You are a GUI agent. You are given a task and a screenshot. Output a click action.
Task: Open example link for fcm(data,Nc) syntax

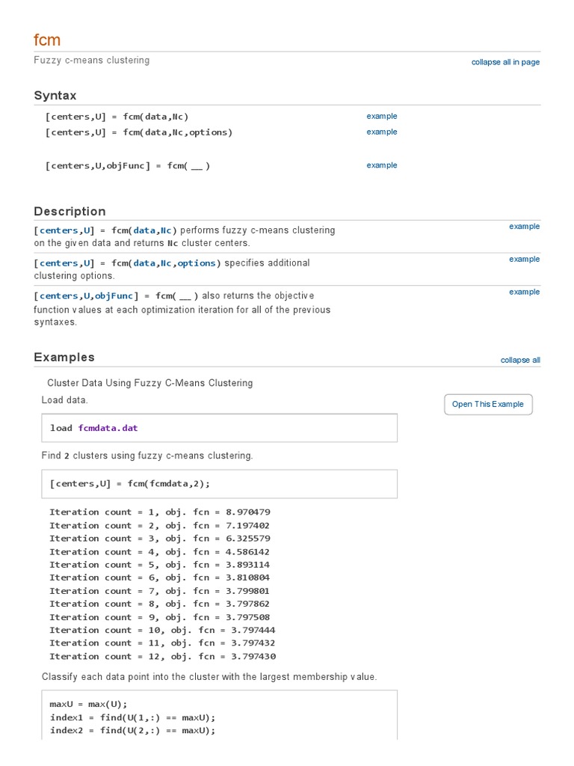pyautogui.click(x=382, y=116)
